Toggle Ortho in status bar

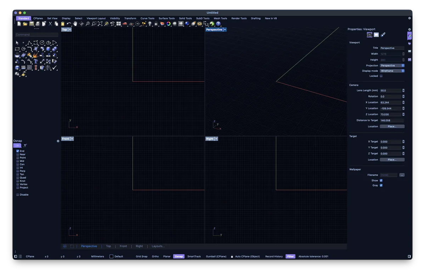pos(155,256)
